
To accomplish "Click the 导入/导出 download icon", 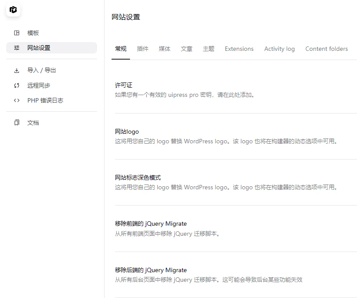I will (16, 70).
